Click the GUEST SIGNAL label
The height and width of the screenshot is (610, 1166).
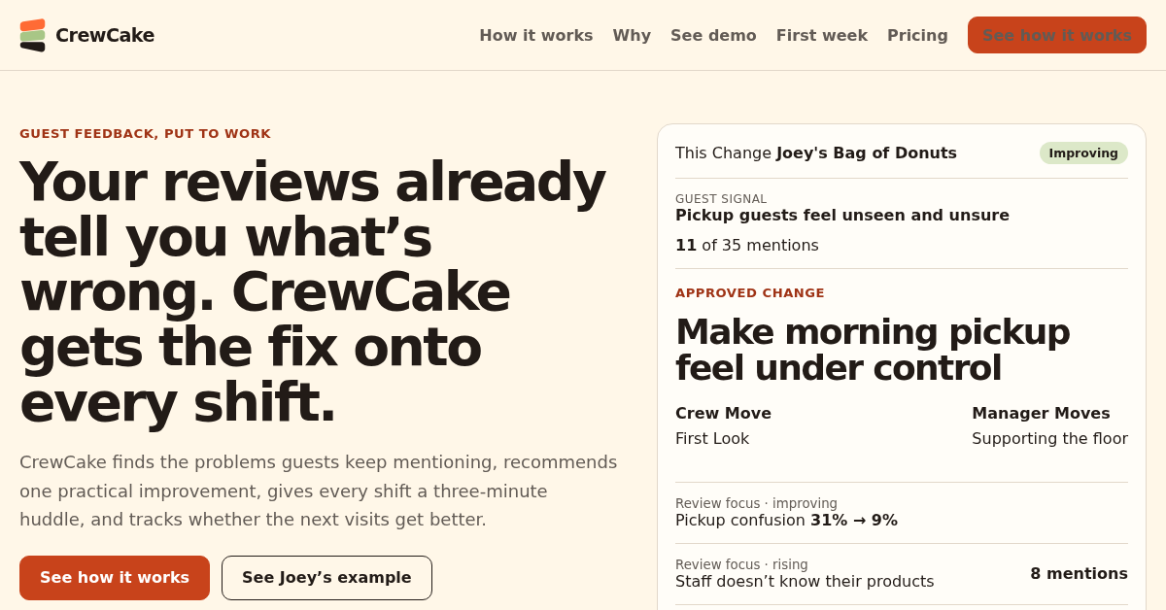click(721, 199)
